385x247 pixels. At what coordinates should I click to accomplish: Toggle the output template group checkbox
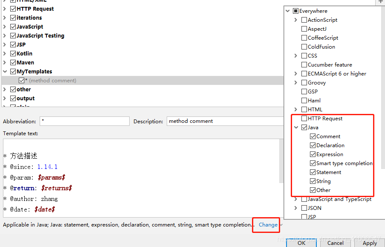point(13,99)
